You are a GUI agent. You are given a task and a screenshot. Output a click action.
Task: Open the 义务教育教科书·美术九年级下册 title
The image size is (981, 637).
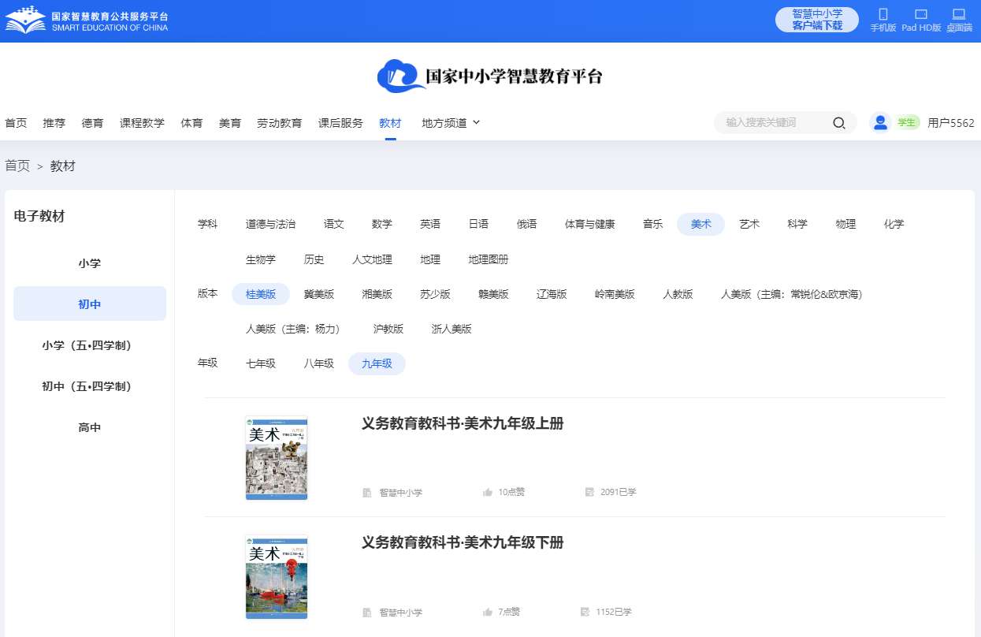pos(463,542)
